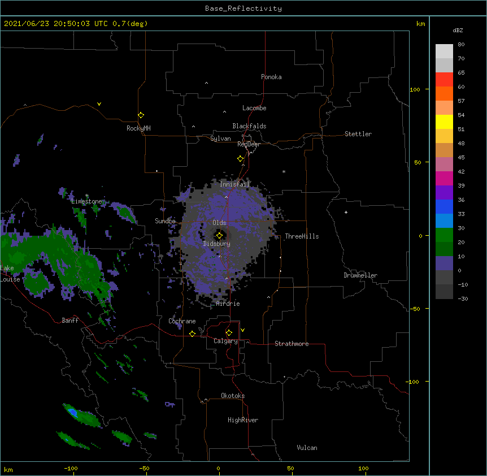Click the Sylvan label

pyautogui.click(x=220, y=139)
